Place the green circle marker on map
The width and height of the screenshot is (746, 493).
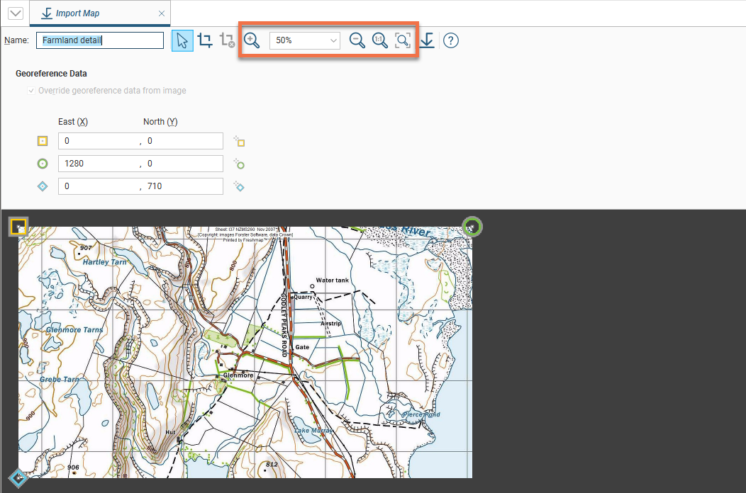pos(239,164)
